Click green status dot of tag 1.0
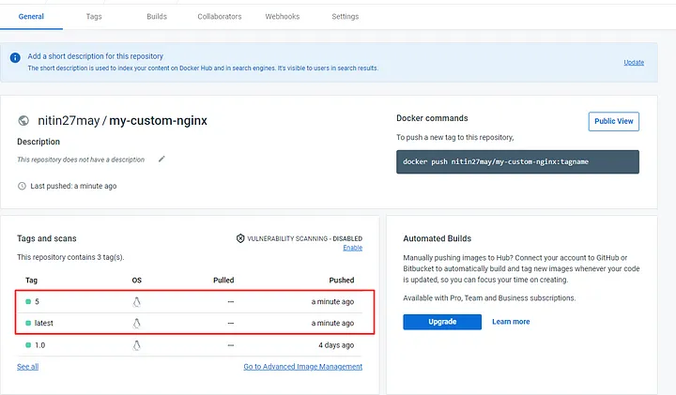This screenshot has width=676, height=395. pos(28,345)
